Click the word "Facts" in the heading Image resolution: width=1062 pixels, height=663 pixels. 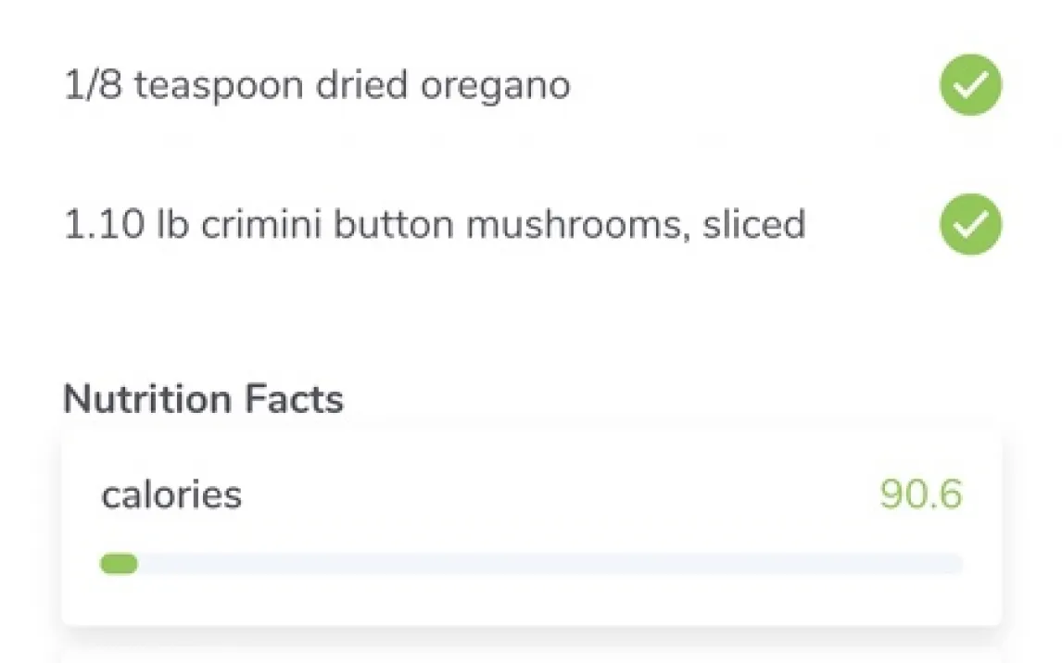(294, 399)
